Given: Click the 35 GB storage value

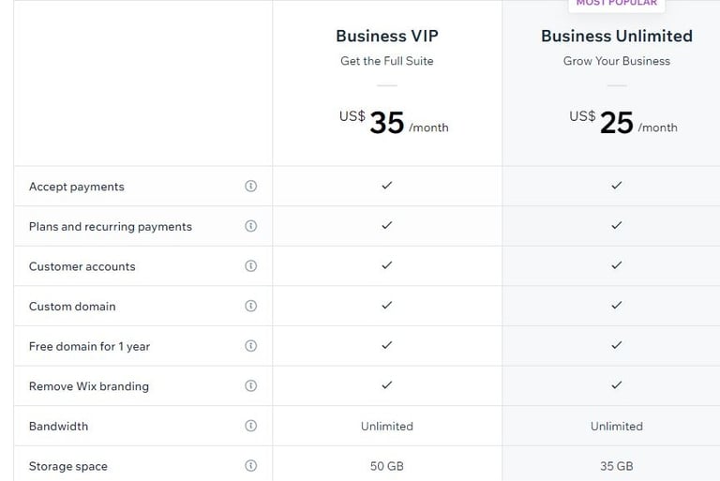Looking at the screenshot, I should (x=616, y=466).
